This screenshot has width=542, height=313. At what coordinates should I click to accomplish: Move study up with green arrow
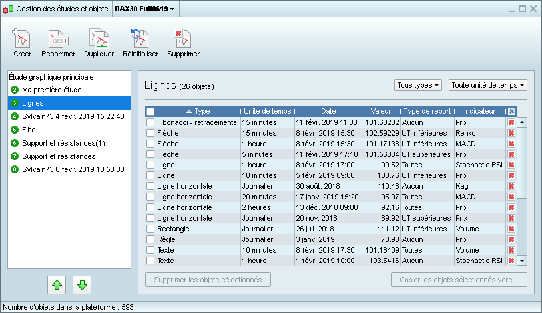[57, 285]
